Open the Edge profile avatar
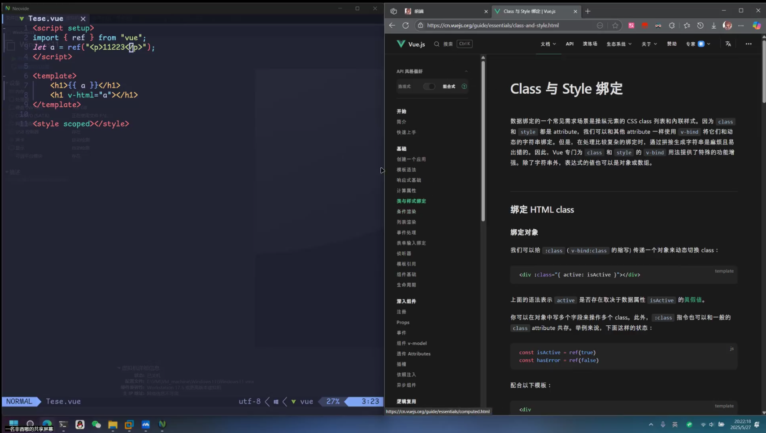The image size is (766, 433). click(727, 26)
